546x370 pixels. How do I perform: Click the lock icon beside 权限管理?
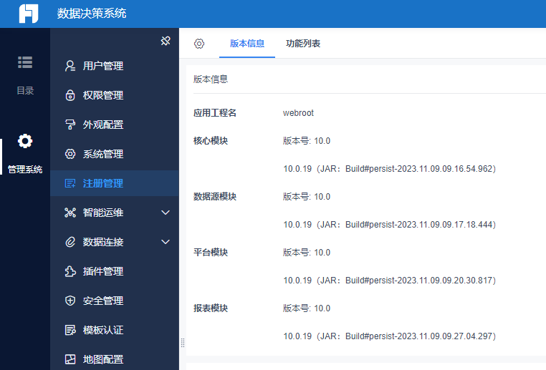tap(70, 95)
